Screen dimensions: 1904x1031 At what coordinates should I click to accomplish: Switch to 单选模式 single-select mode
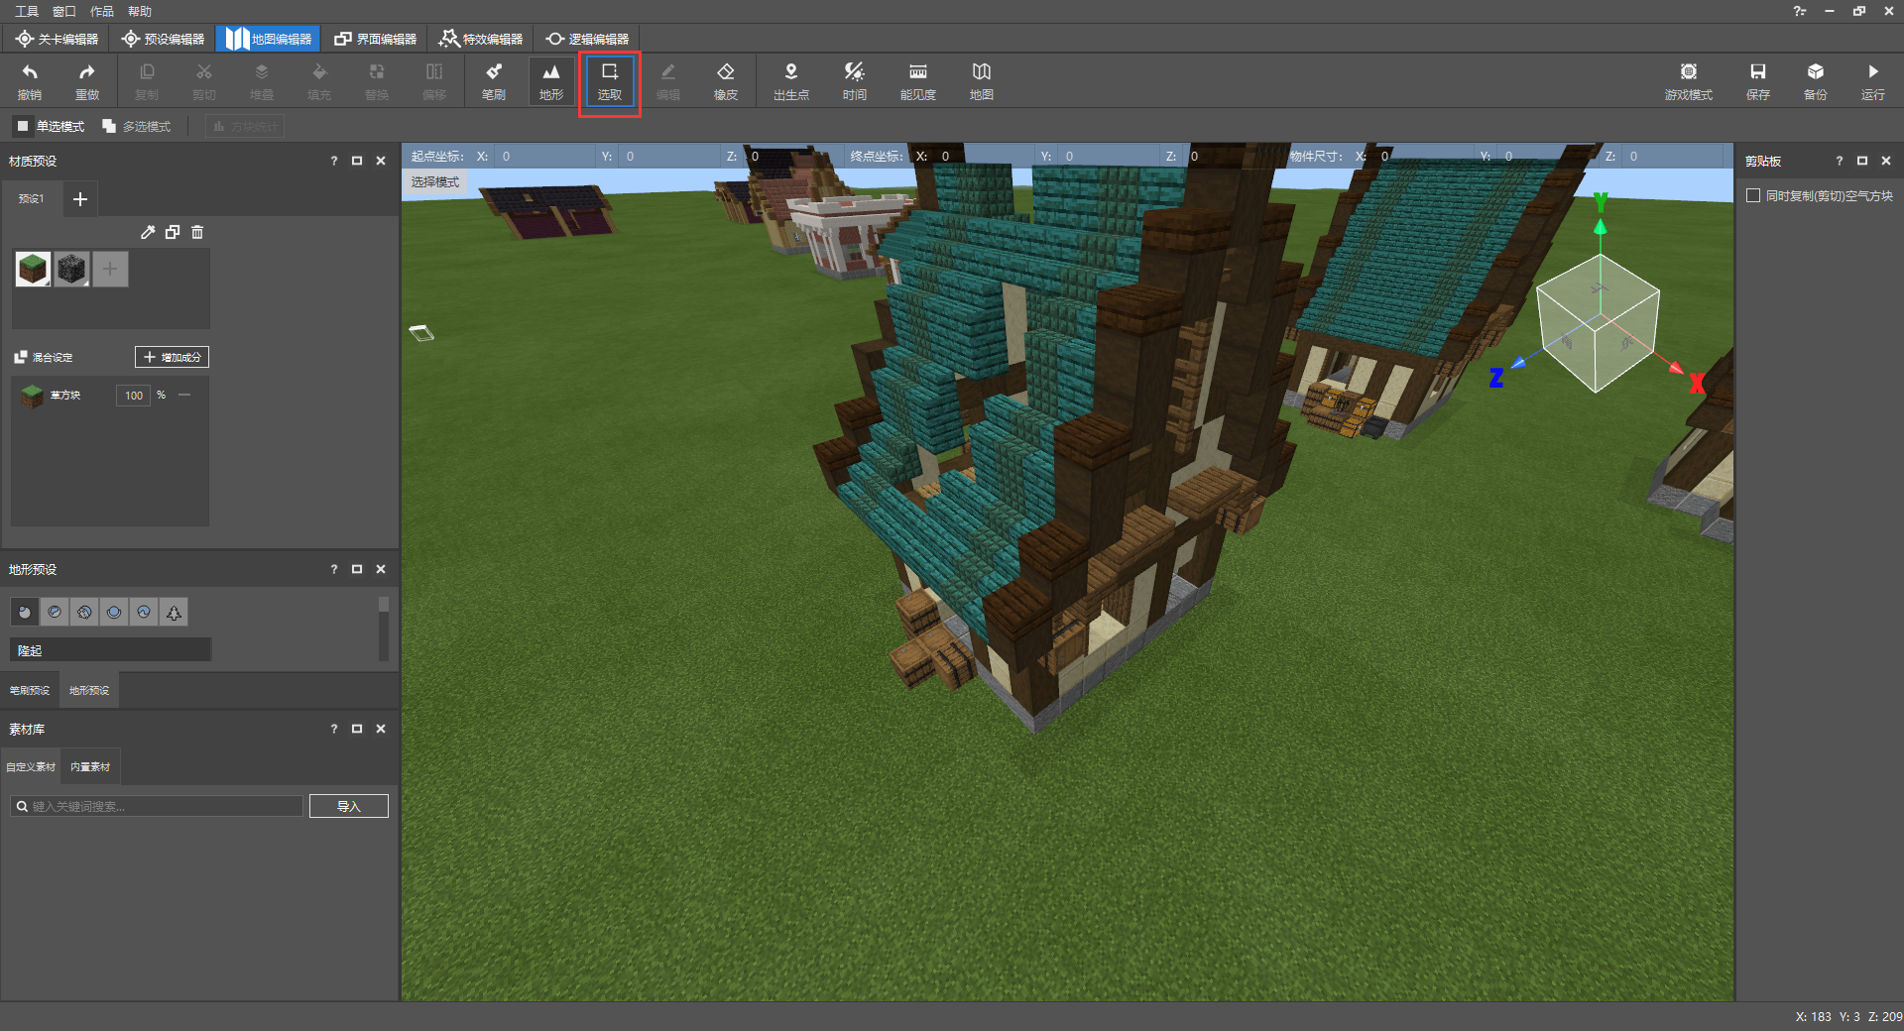click(50, 126)
